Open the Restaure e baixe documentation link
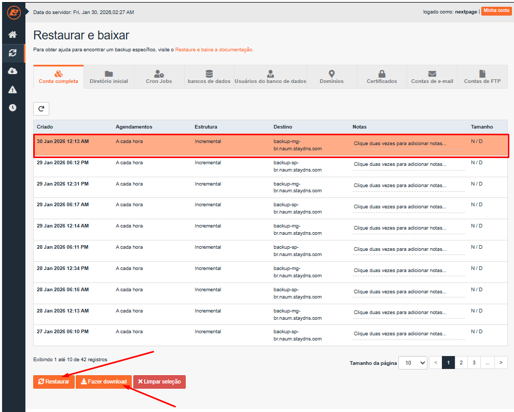Viewport: 514px width, 412px height. 214,50
